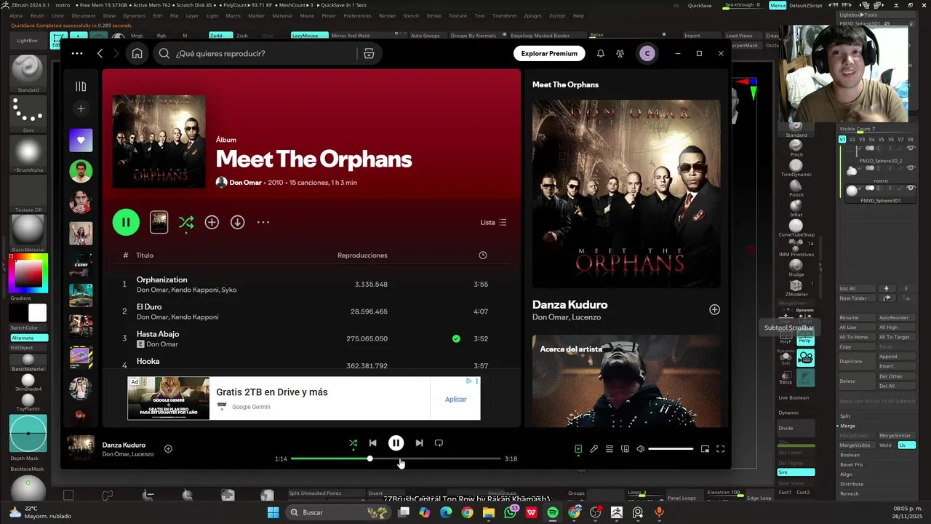Expand Remesh section in ZBrush Subtool
Image resolution: width=931 pixels, height=524 pixels.
[850, 493]
